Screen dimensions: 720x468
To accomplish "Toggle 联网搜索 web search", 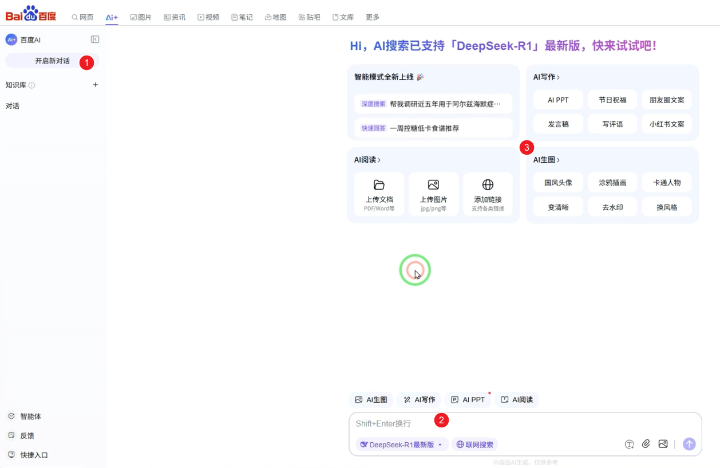I will tap(475, 445).
